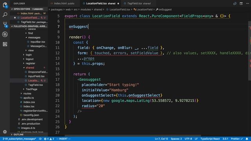Viewport: 251px width, 141px height.
Task: Click the Prettier status item
Action: point(237,139)
